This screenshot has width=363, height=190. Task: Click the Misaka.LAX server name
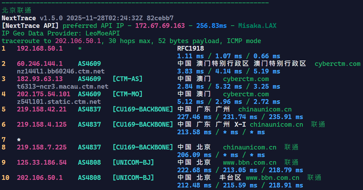click(x=257, y=26)
